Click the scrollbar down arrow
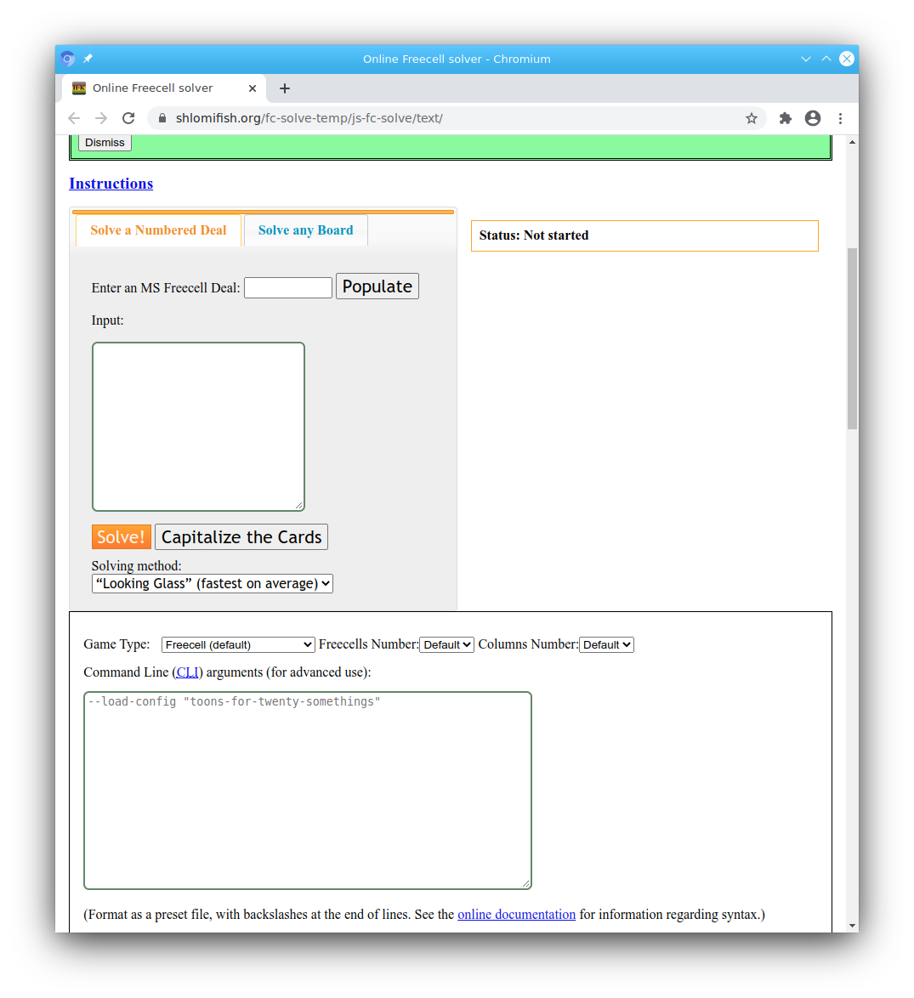The image size is (914, 998). 852,926
